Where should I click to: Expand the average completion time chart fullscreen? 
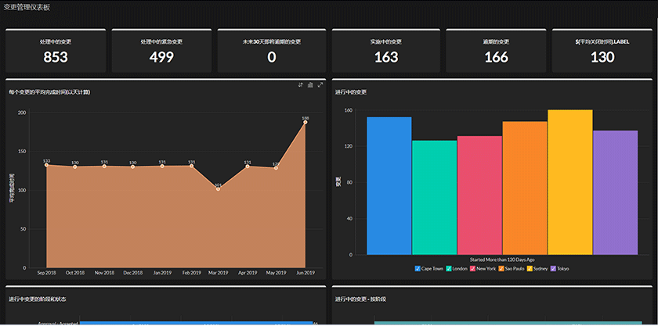[320, 85]
